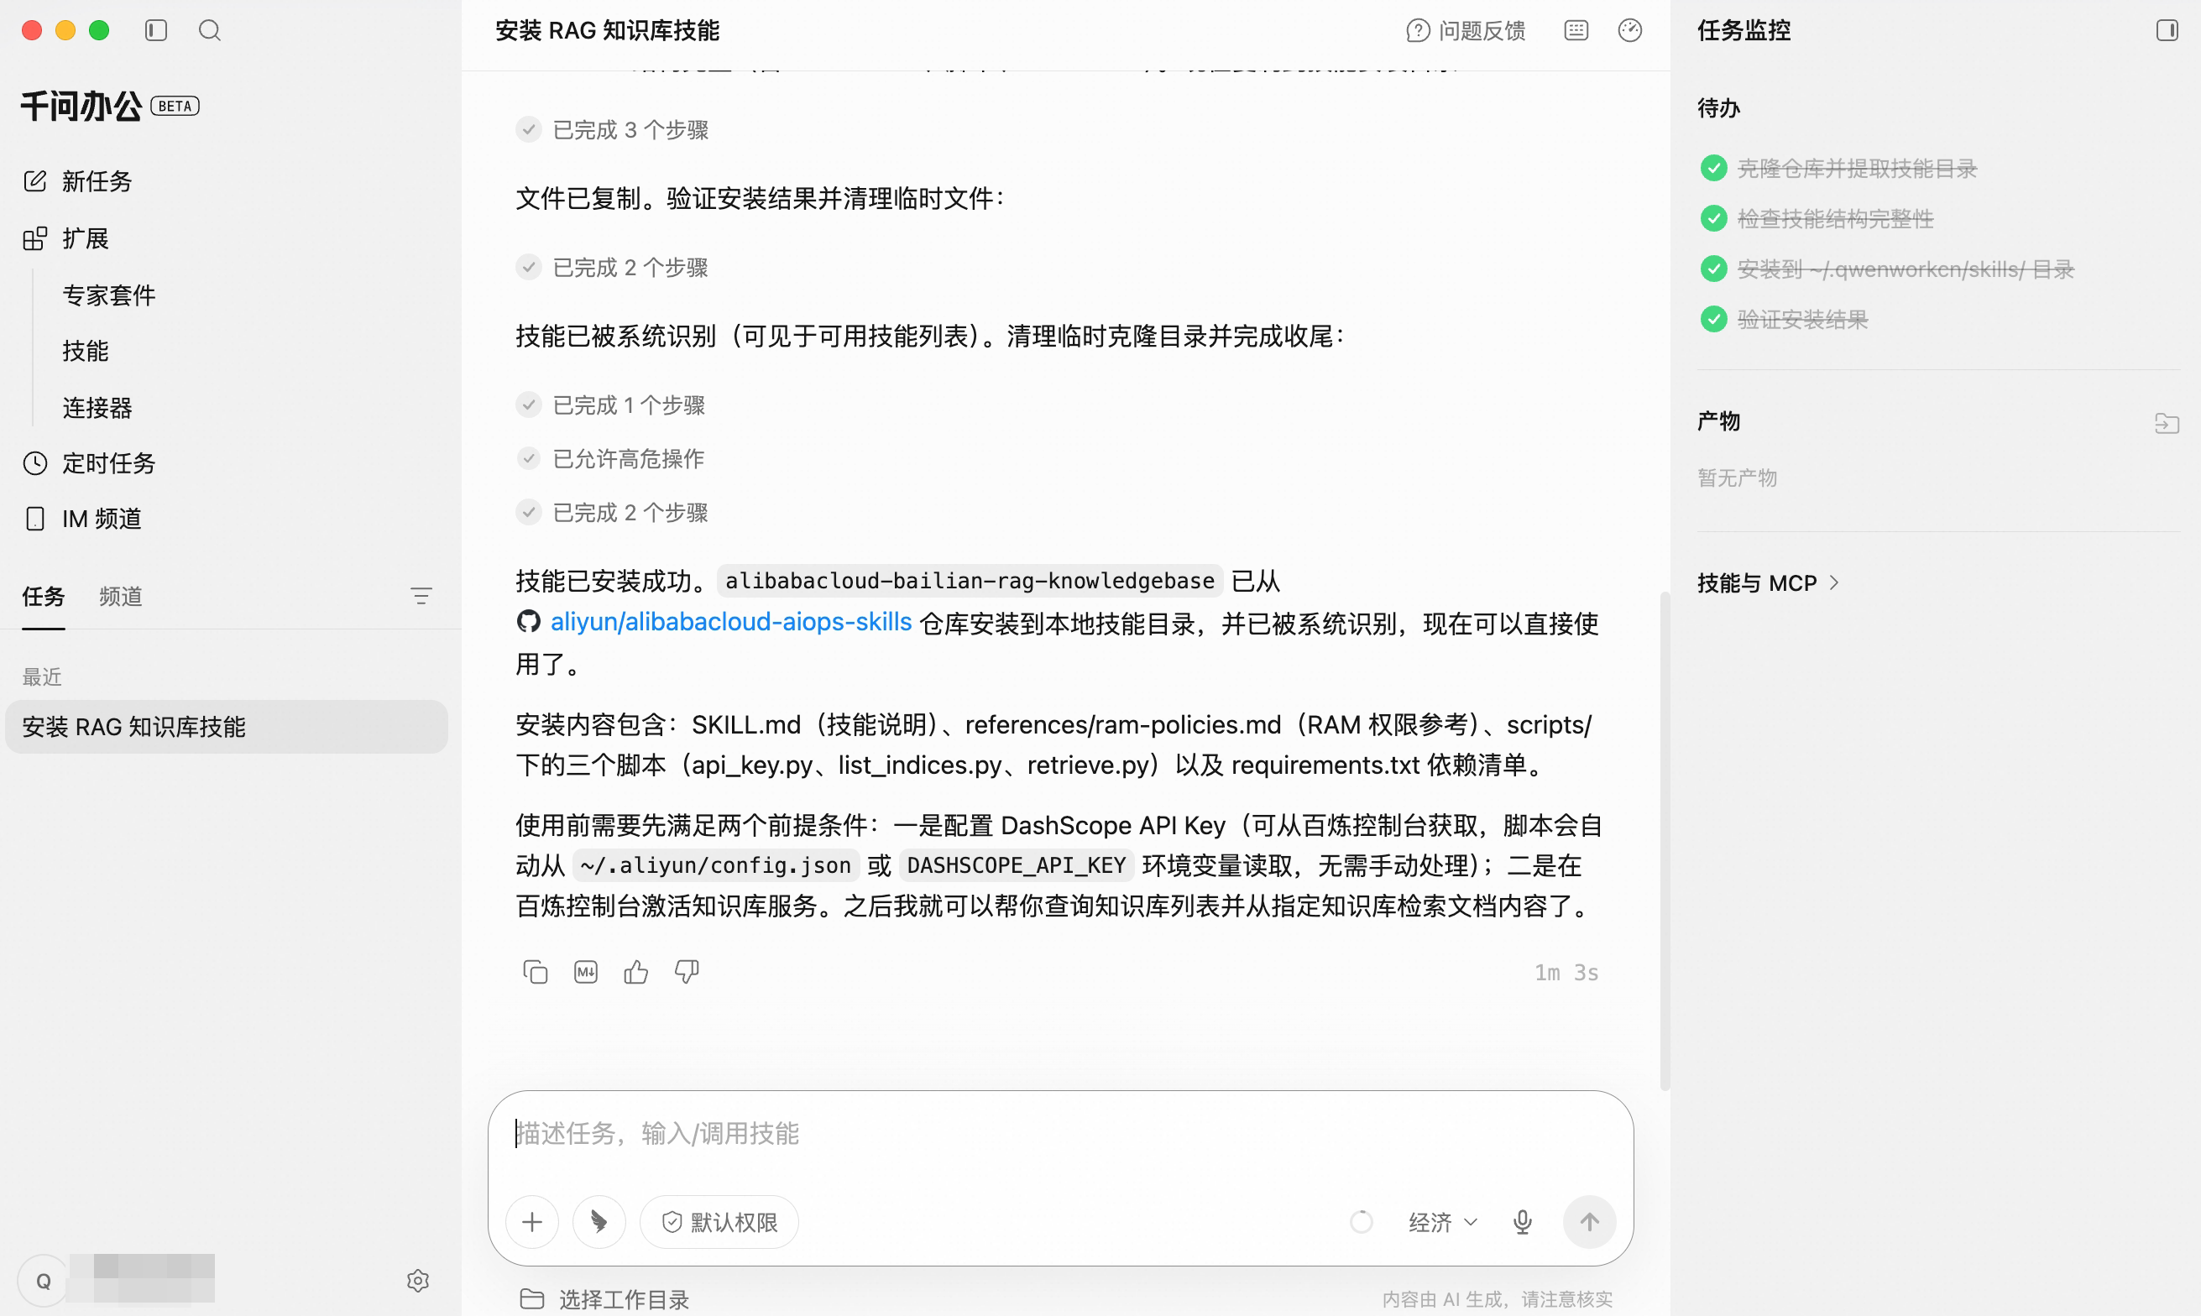Click the DASHSCOPE_API_KEY code label
This screenshot has width=2201, height=1316.
tap(1017, 865)
